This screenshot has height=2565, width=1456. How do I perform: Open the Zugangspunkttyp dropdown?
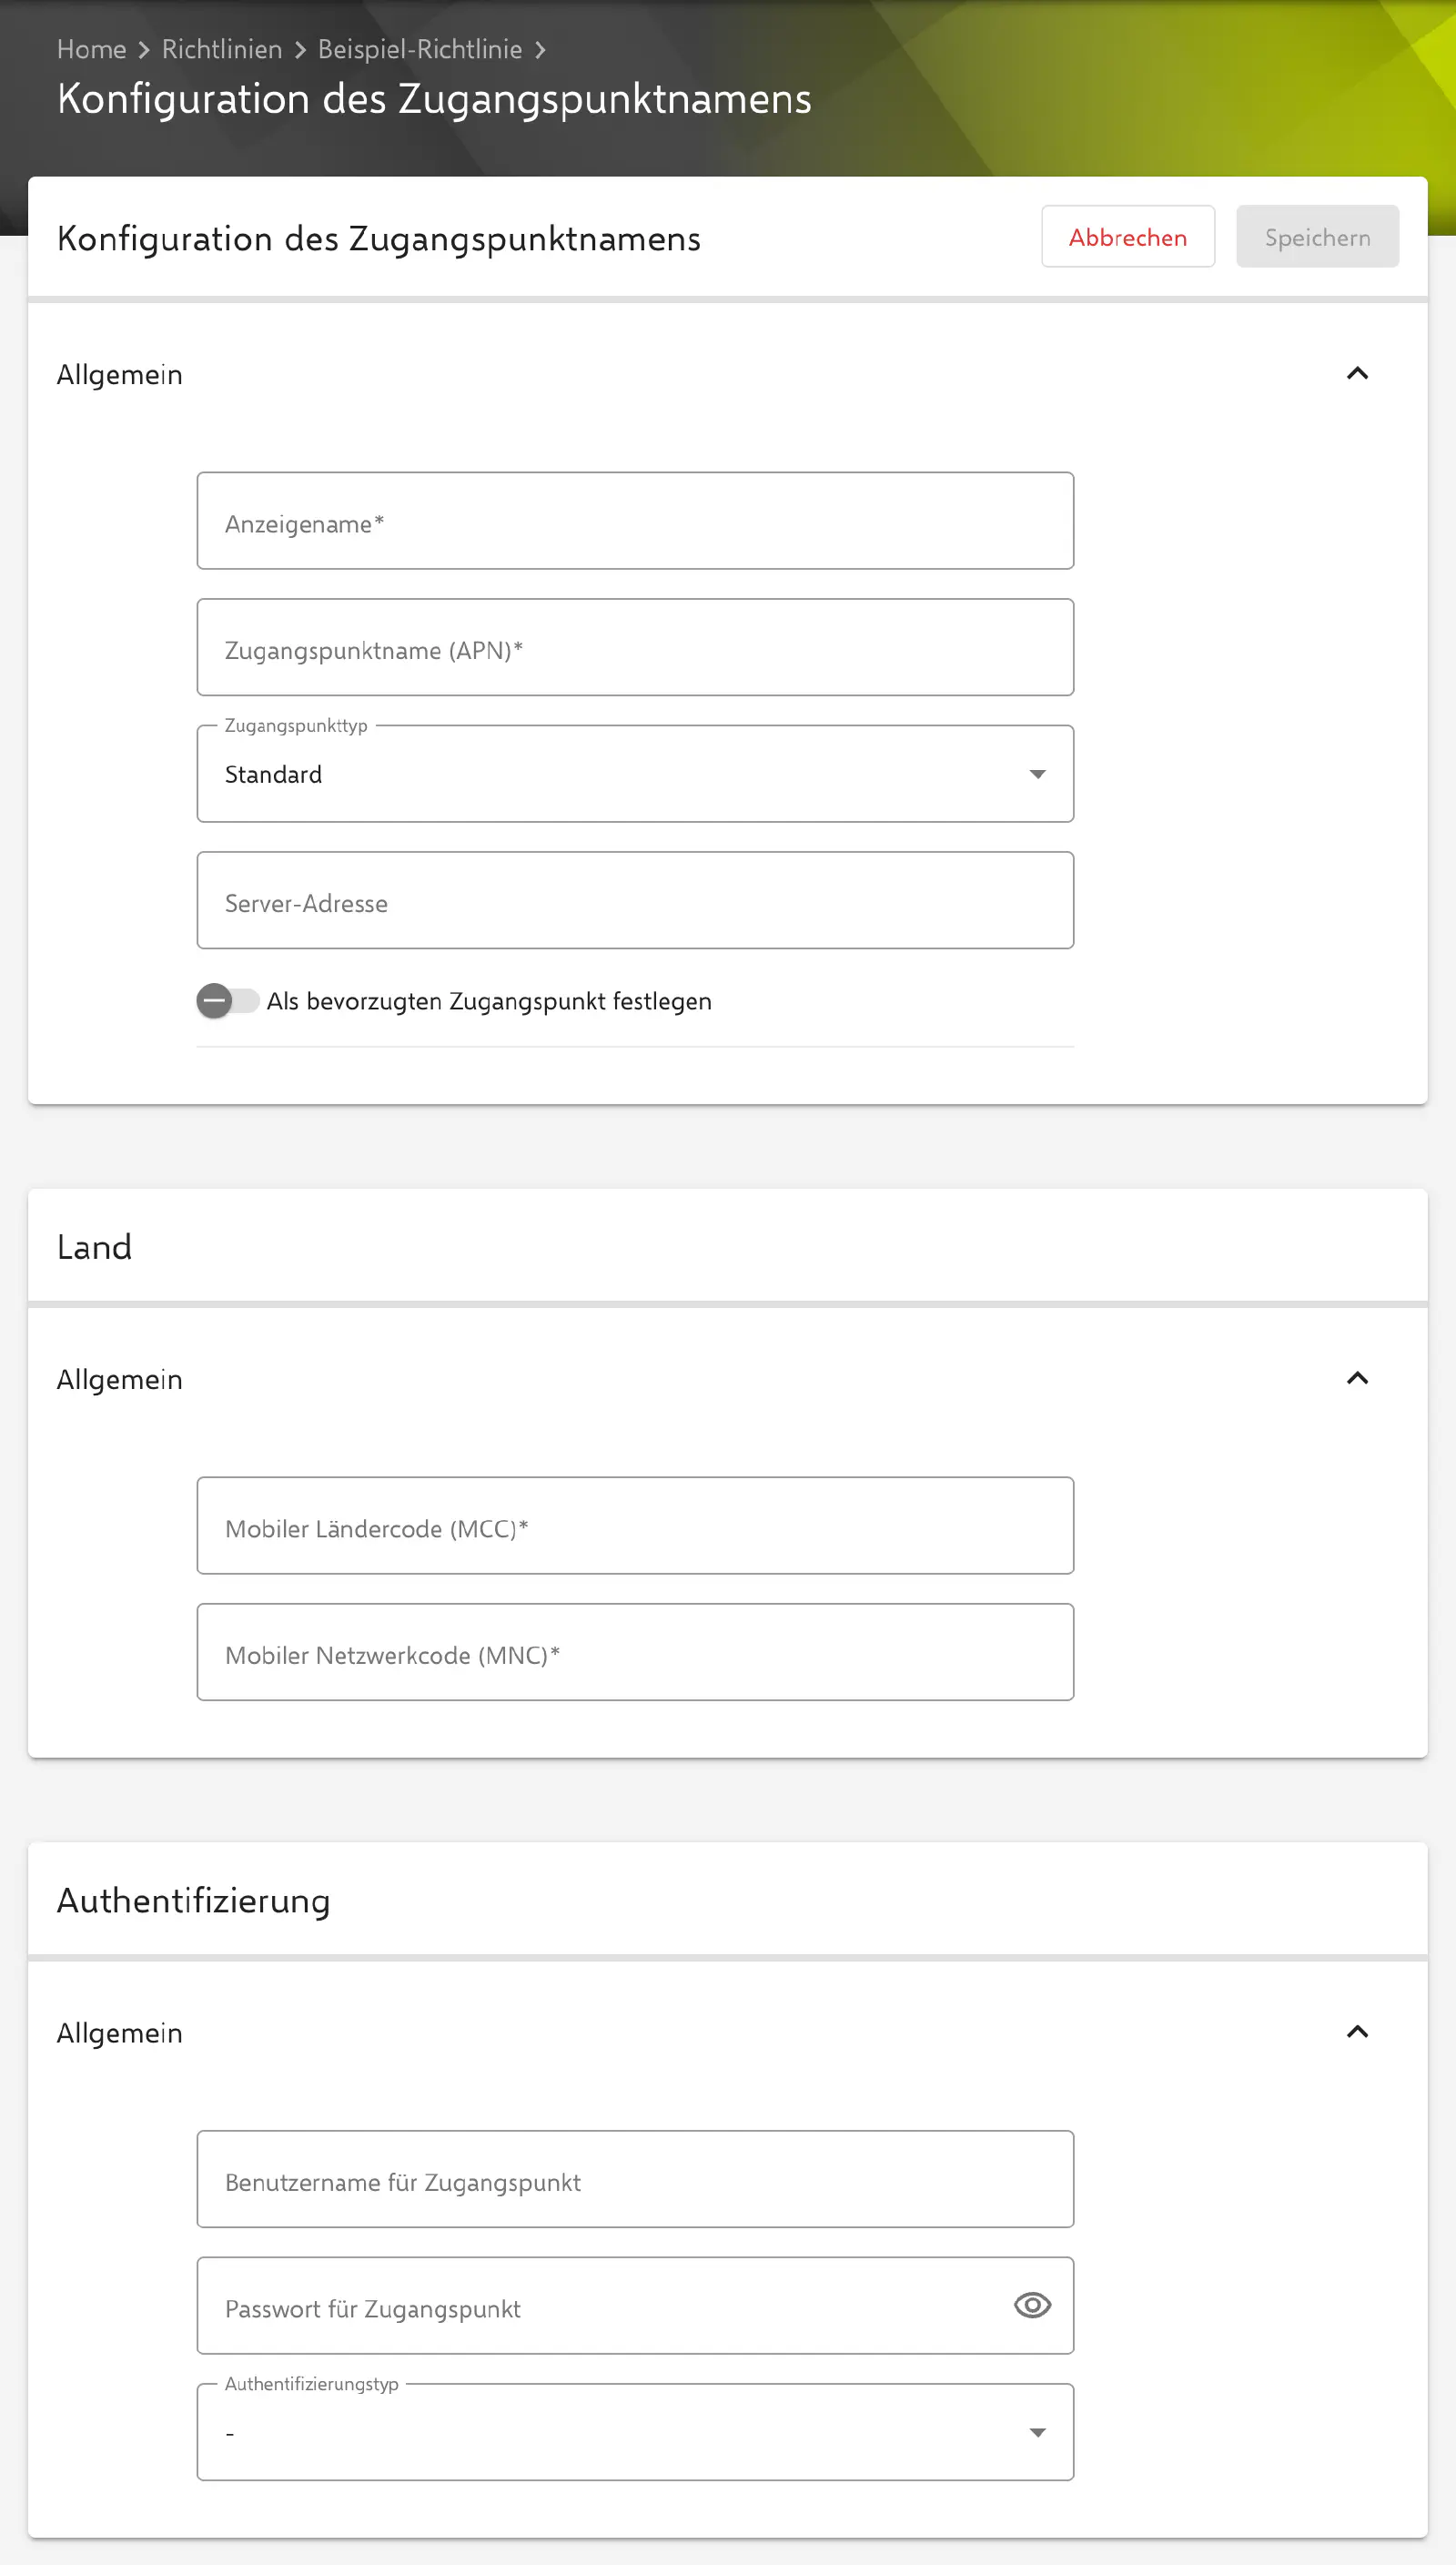(635, 774)
